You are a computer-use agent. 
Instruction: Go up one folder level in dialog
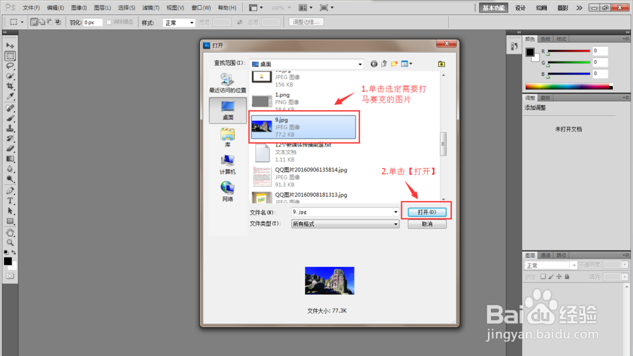(384, 64)
